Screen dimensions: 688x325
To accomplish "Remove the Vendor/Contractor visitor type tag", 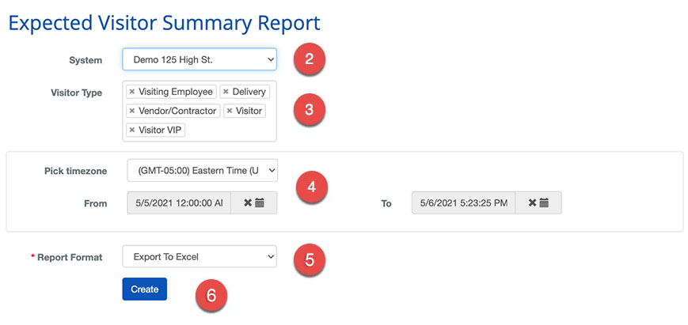I will click(x=132, y=111).
